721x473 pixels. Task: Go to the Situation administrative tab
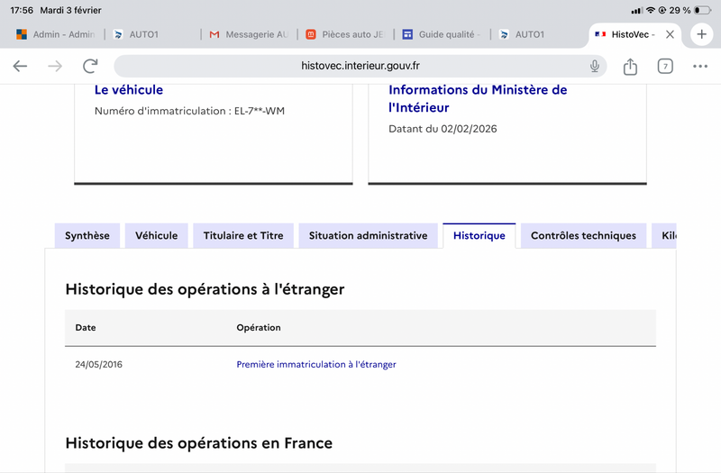368,236
